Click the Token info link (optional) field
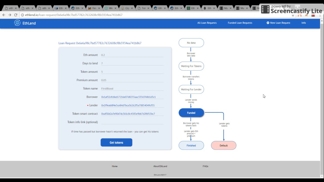This screenshot has height=182, width=324. (132, 122)
